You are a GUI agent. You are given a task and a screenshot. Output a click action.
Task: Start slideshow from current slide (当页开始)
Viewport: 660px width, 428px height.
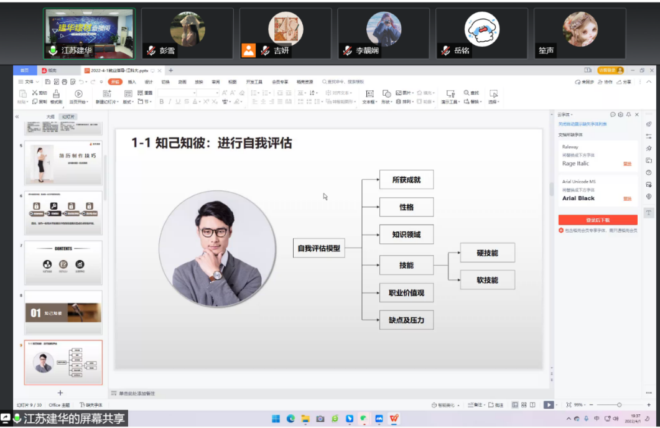click(78, 95)
